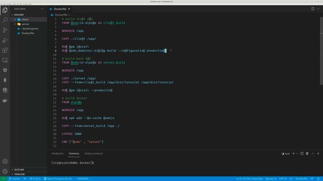The width and height of the screenshot is (323, 181).
Task: Change encoding via UTF-8 indicator
Action: tap(283, 179)
